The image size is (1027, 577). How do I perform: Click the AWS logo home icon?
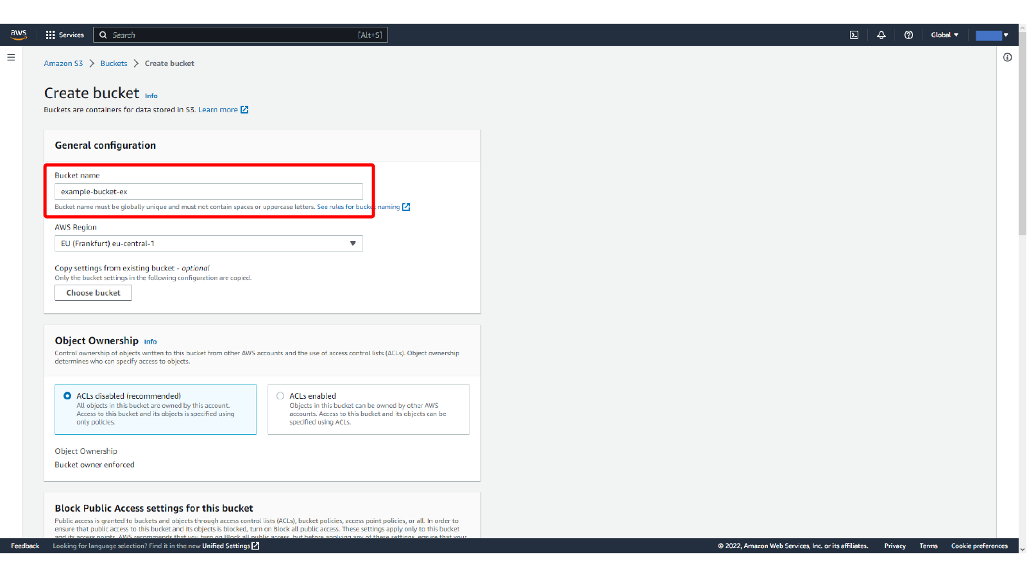click(x=19, y=35)
